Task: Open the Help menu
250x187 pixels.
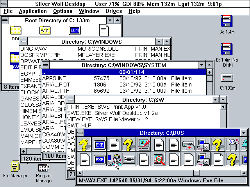Action: click(134, 11)
